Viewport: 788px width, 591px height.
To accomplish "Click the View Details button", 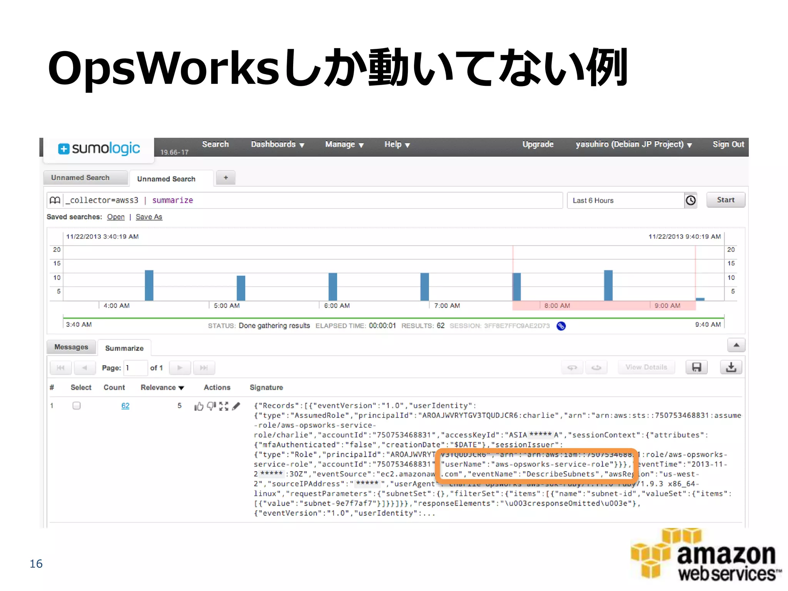I will (x=646, y=367).
